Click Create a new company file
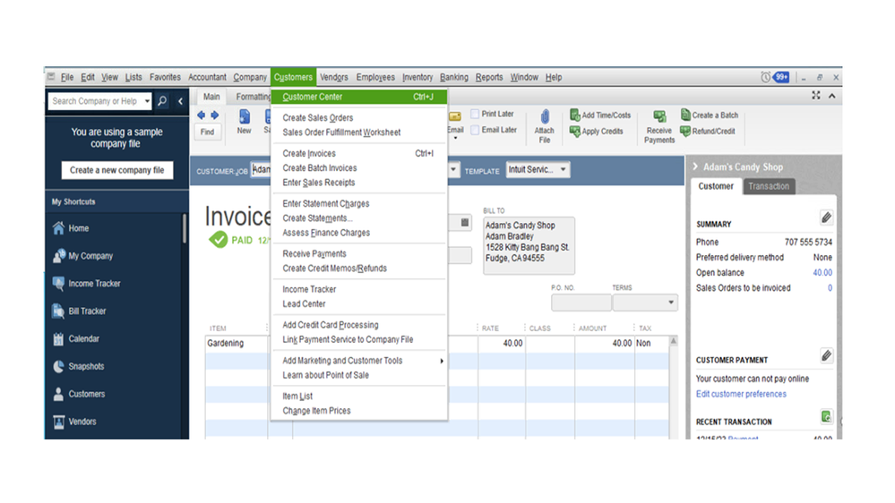This screenshot has width=895, height=503. click(x=117, y=170)
